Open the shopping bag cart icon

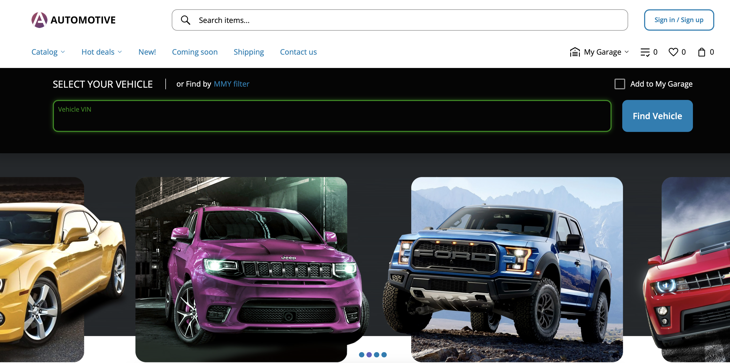pyautogui.click(x=702, y=52)
